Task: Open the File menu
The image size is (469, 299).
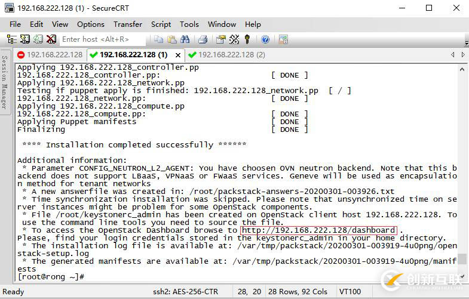Action: click(15, 24)
